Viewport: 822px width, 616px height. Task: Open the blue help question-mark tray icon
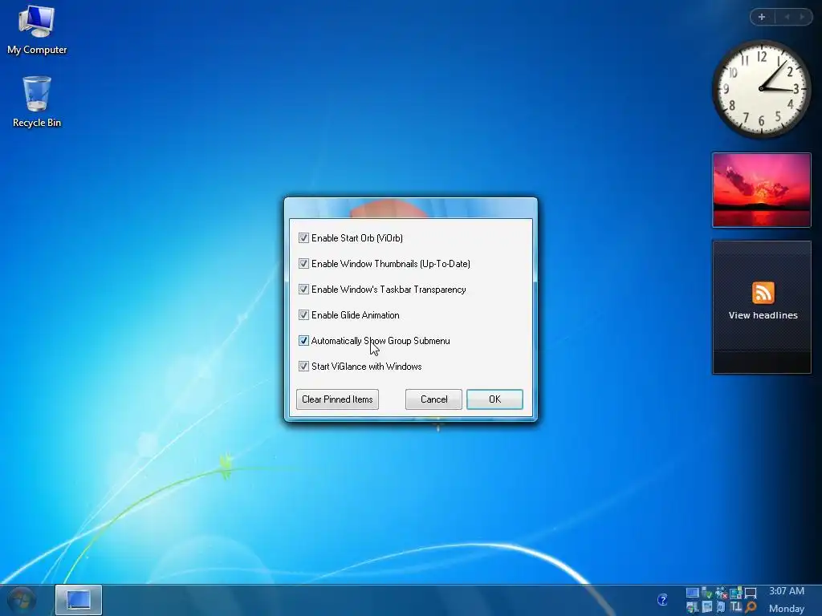click(662, 599)
